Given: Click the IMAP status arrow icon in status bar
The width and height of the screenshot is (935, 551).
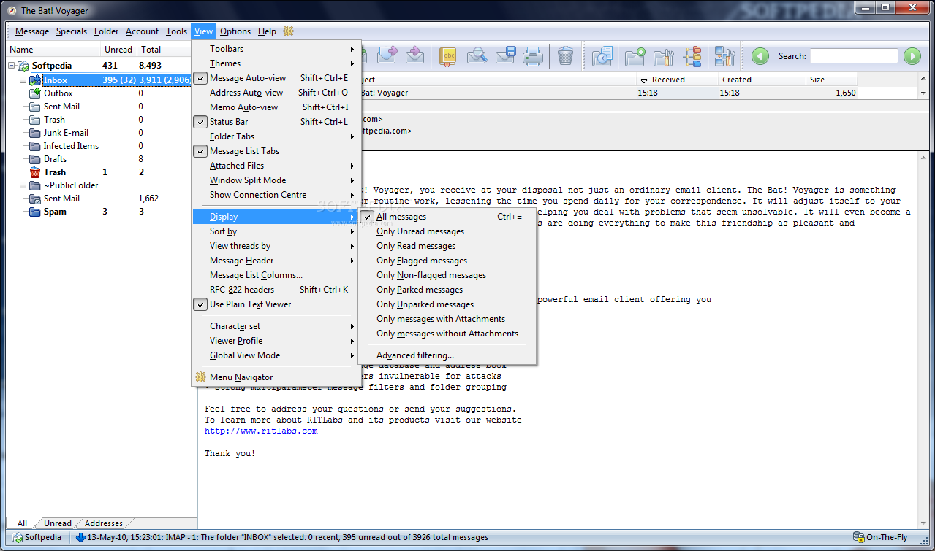Looking at the screenshot, I should (80, 537).
